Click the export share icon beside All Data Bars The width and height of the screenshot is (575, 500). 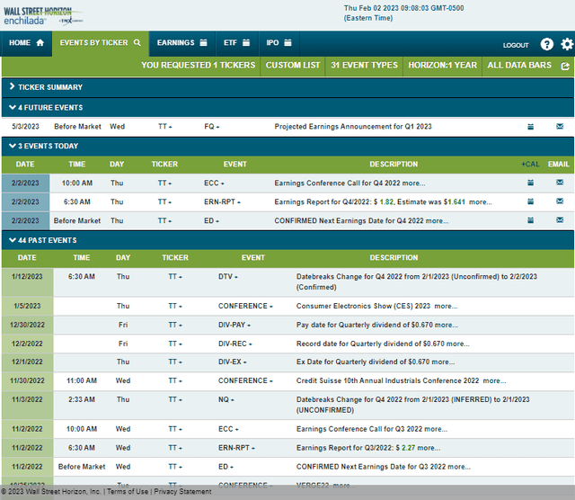pos(565,66)
